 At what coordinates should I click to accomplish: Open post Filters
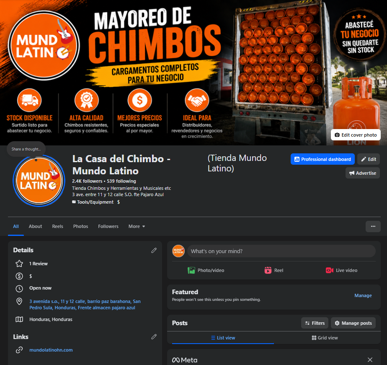click(315, 323)
